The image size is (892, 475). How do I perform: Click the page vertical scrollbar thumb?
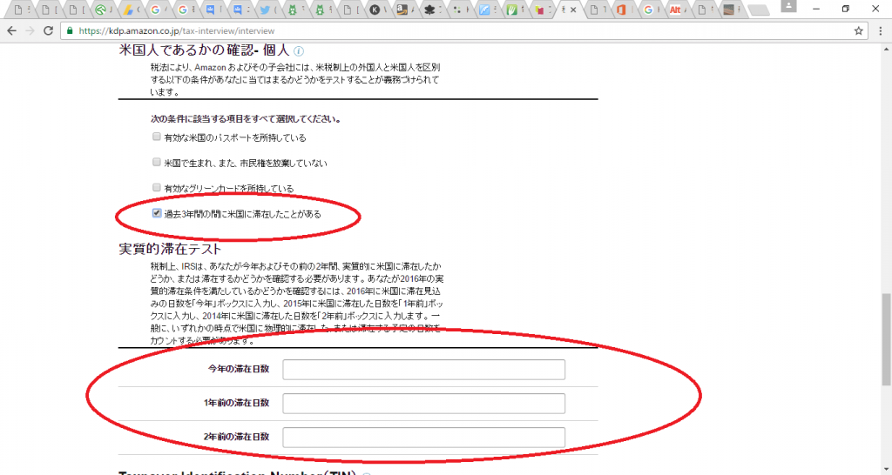point(886,339)
